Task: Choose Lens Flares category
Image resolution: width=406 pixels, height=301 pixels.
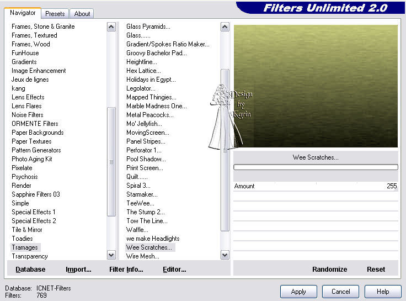Action: click(26, 106)
